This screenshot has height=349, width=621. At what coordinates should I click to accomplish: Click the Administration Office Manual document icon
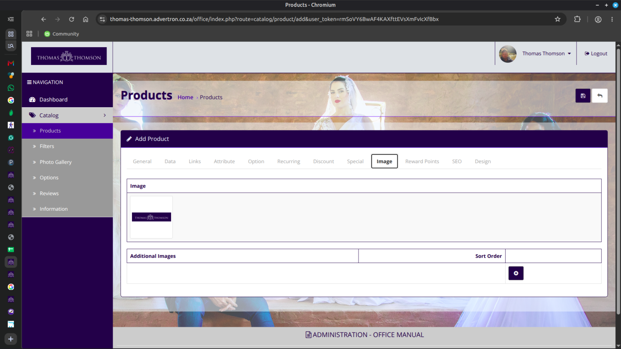click(308, 335)
